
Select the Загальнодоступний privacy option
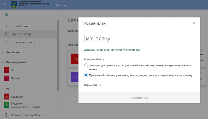tap(86, 65)
